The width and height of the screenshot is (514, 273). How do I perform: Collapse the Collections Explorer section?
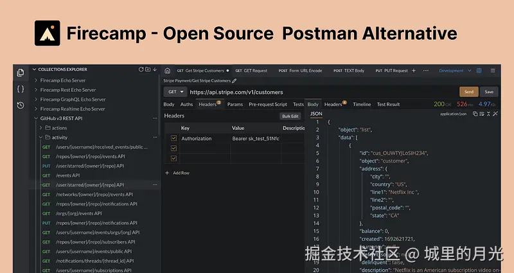[x=34, y=69]
